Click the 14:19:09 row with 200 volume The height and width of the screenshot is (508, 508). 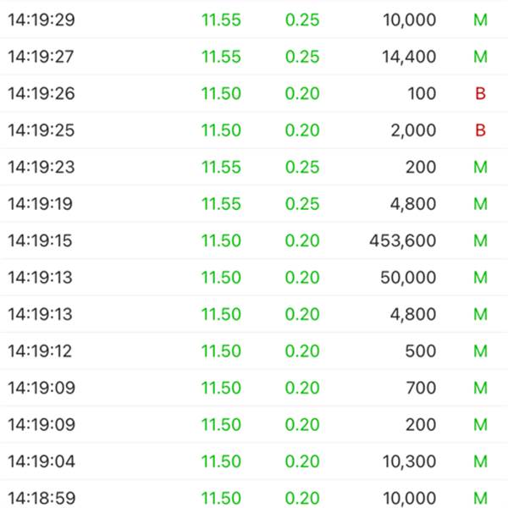coord(254,424)
